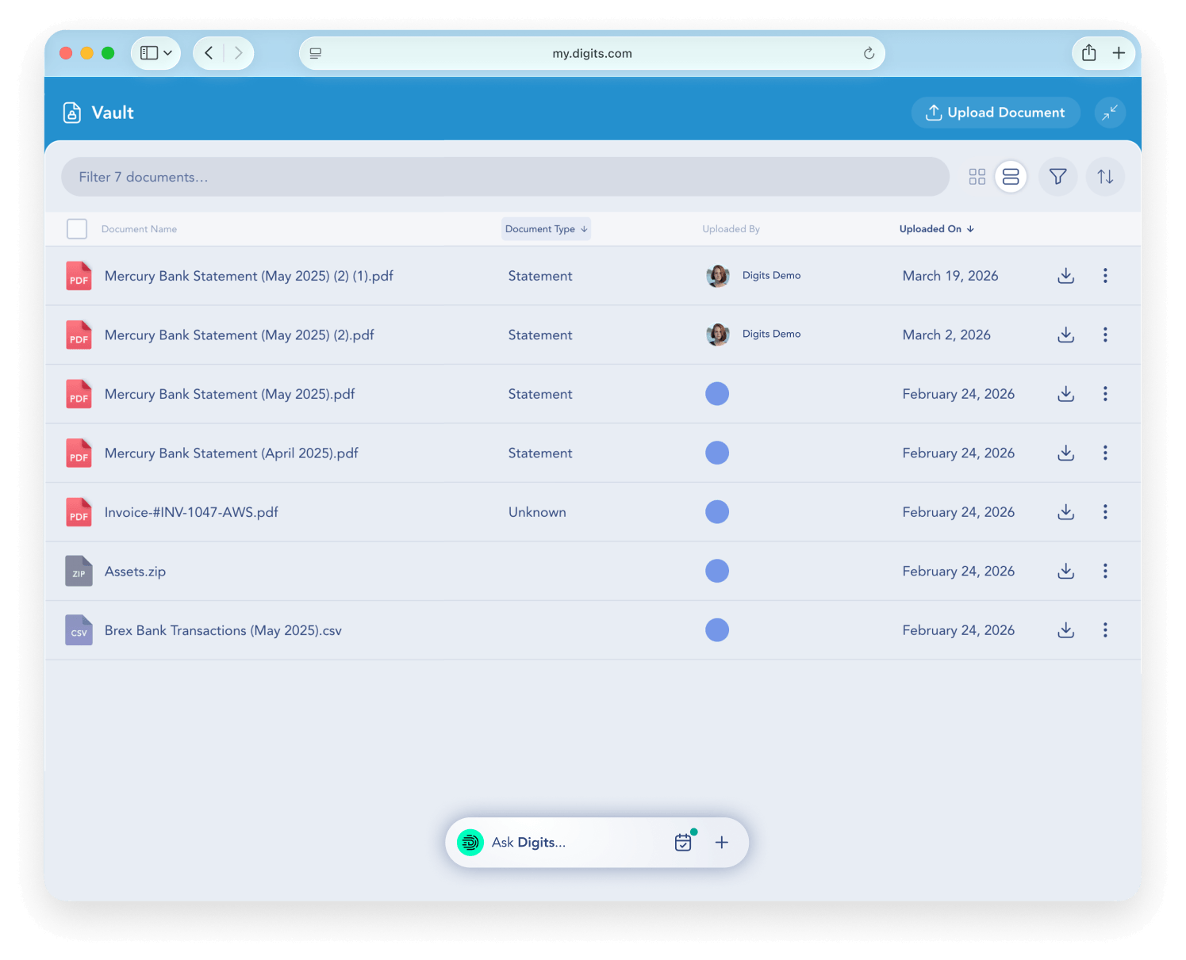
Task: Click the plus icon in Ask Digits bar
Action: coord(721,843)
